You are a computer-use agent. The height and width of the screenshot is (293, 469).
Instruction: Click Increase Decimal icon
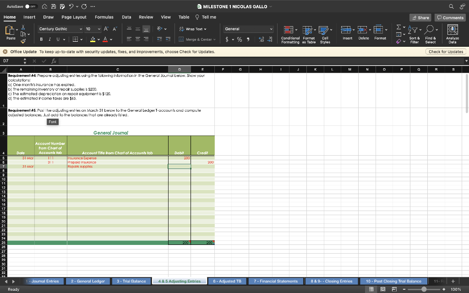point(261,39)
